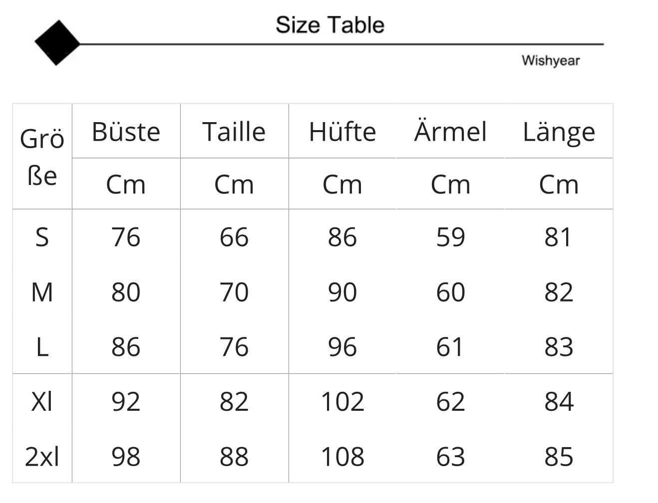Image resolution: width=658 pixels, height=503 pixels.
Task: Click the black diamond icon
Action: pyautogui.click(x=57, y=43)
